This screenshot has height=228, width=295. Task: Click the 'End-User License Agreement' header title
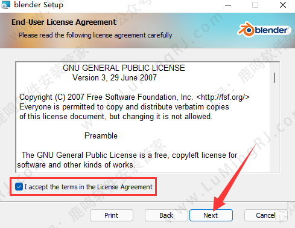tap(64, 22)
